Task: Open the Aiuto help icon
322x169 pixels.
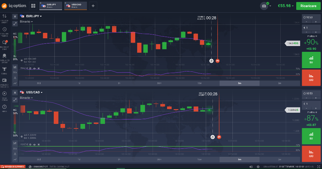Action: point(5,108)
